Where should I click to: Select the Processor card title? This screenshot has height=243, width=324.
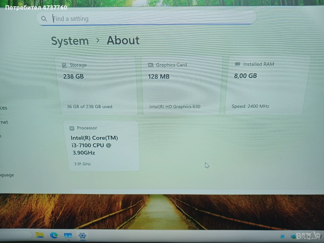[x=87, y=128]
